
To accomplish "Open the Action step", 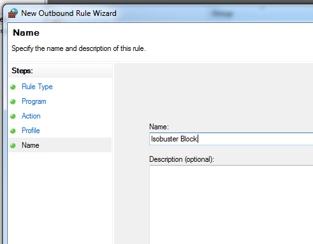I will coord(31,116).
